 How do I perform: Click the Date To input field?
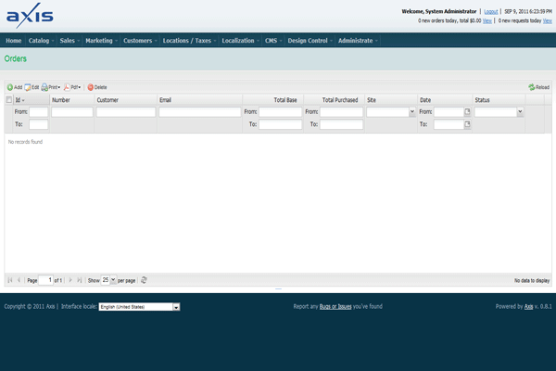tap(449, 124)
